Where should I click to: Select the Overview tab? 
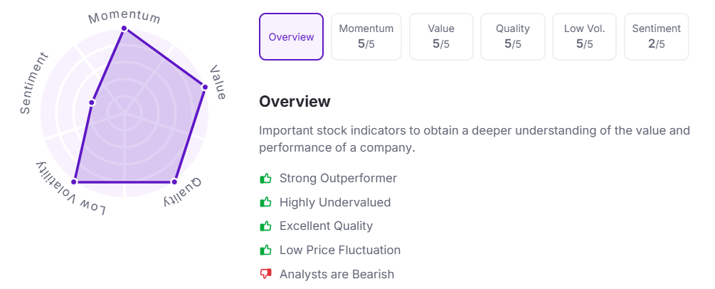click(292, 36)
